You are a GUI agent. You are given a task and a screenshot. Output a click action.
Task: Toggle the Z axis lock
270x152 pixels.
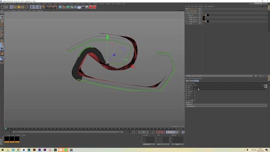point(39,7)
